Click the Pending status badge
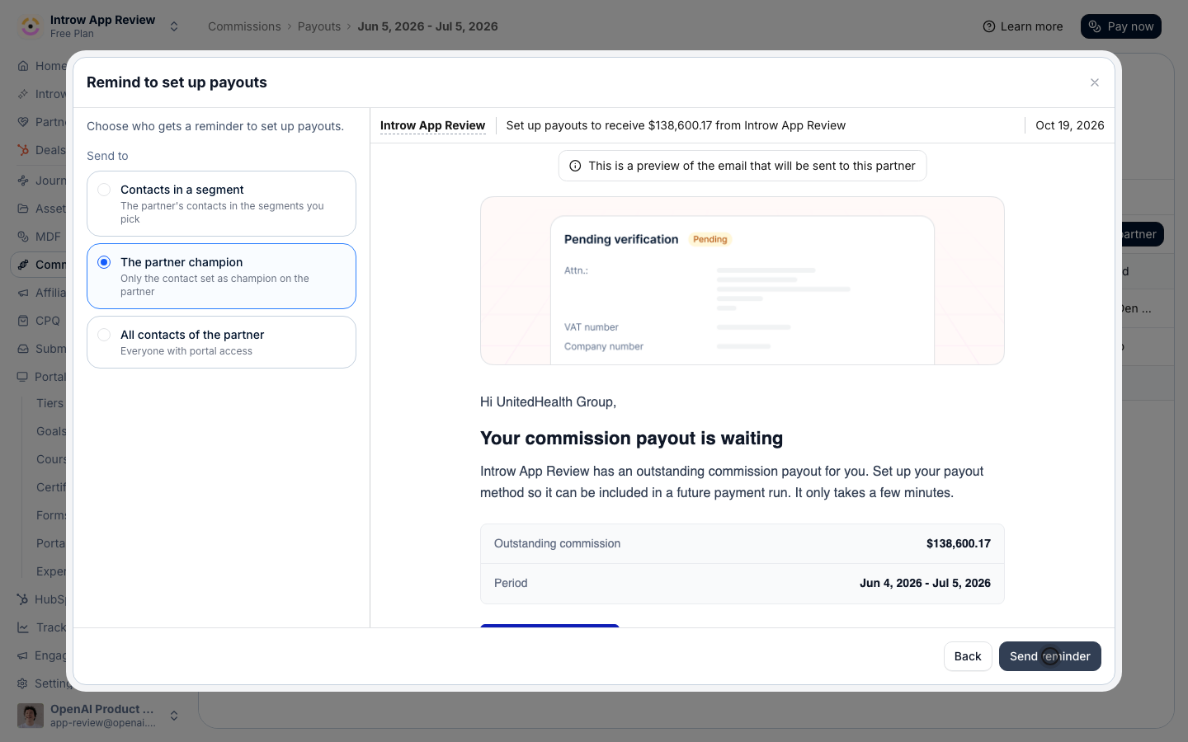1188x742 pixels. 710,239
